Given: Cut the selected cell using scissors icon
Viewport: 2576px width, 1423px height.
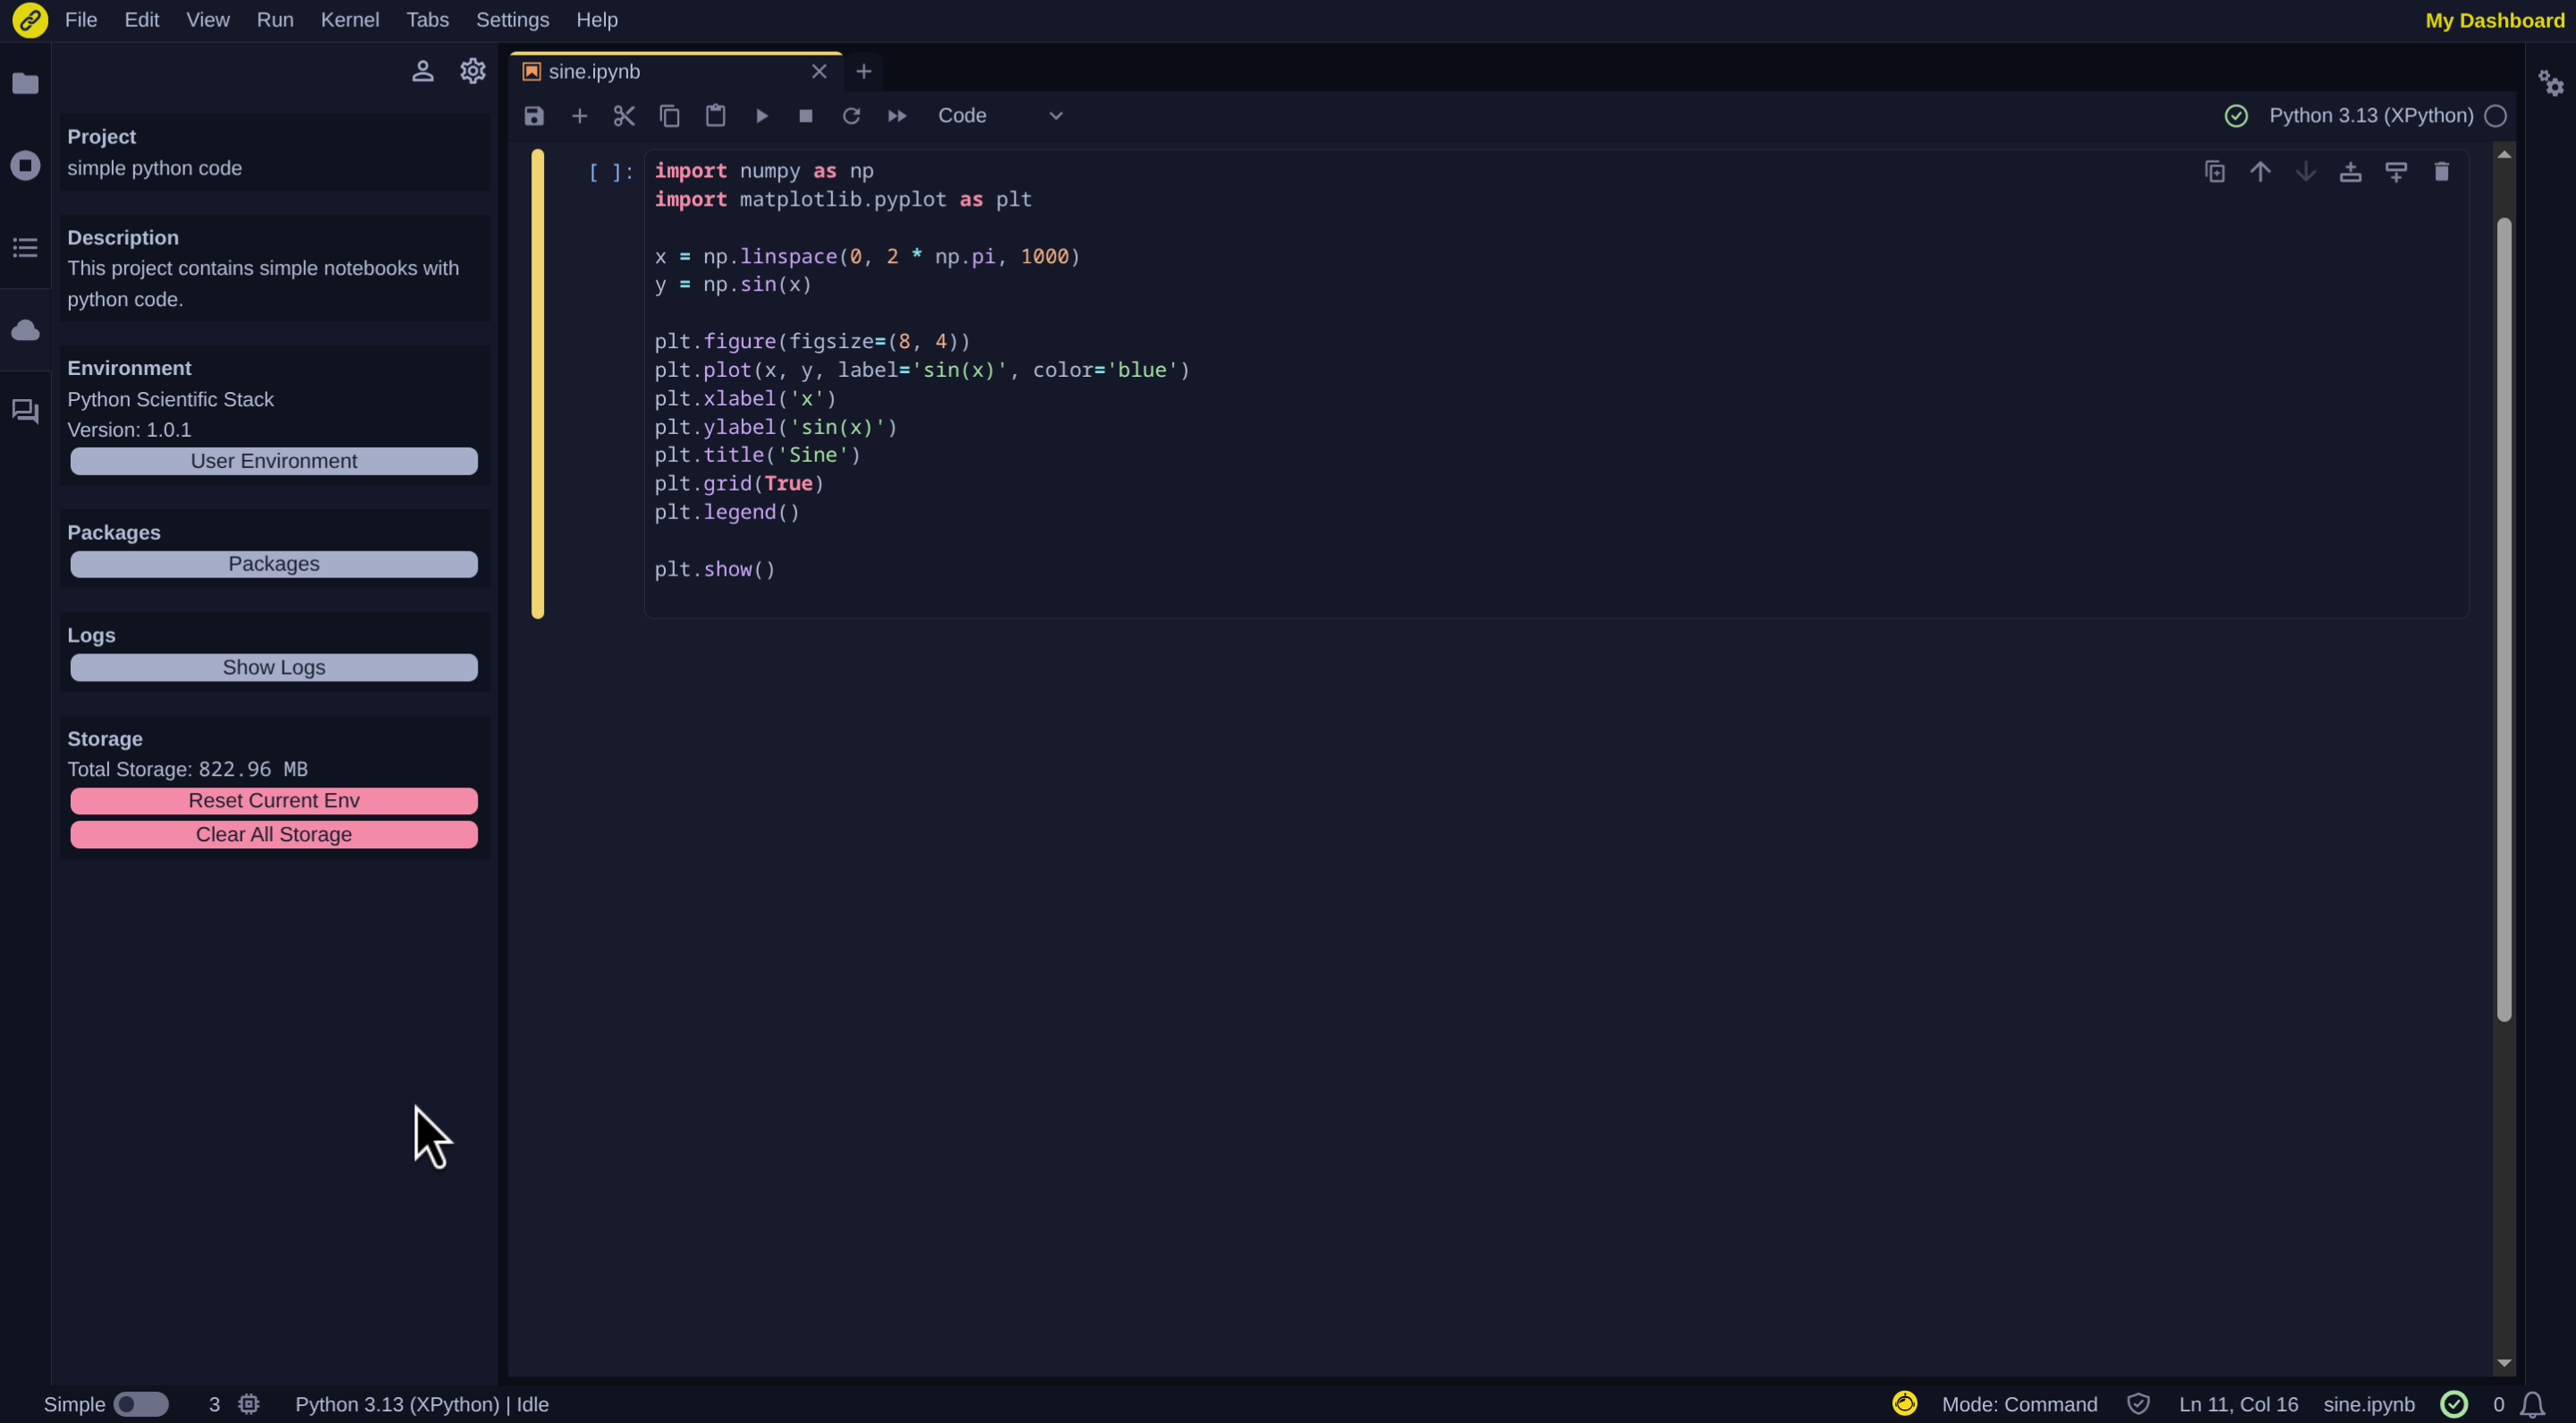Looking at the screenshot, I should (624, 115).
